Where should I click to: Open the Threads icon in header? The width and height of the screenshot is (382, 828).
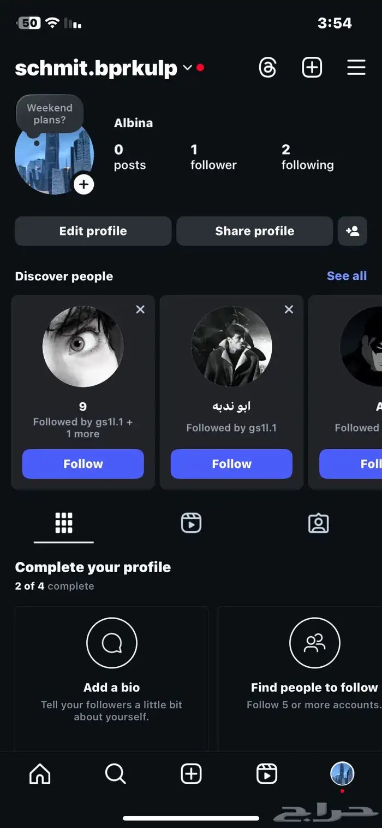tap(267, 68)
